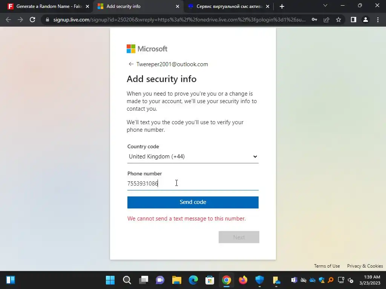Click the Next button

tap(239, 237)
